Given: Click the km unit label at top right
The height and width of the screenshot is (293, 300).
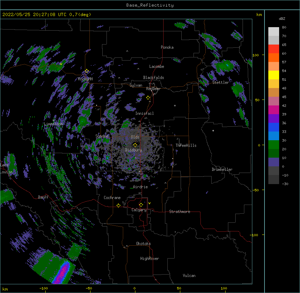Looking at the screenshot, I should [259, 15].
